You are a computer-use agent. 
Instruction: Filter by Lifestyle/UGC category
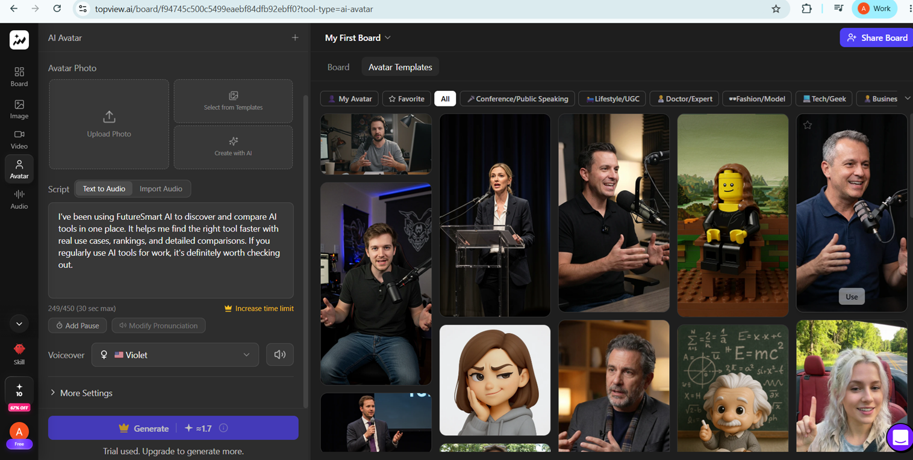(612, 99)
